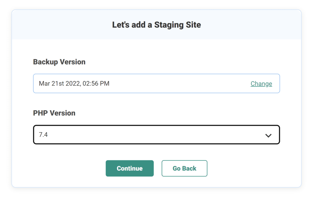Click the Let's add a Staging Site heading
The height and width of the screenshot is (198, 311).
tap(156, 25)
